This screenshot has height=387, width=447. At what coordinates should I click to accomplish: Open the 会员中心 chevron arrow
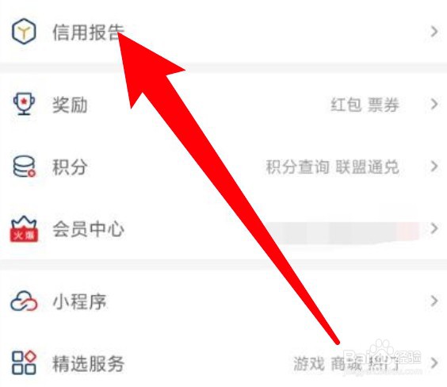click(434, 228)
